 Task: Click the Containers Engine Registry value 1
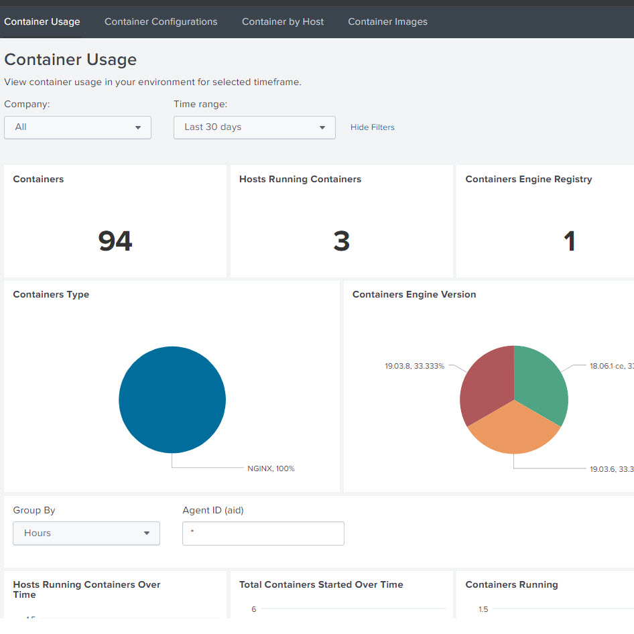point(569,241)
